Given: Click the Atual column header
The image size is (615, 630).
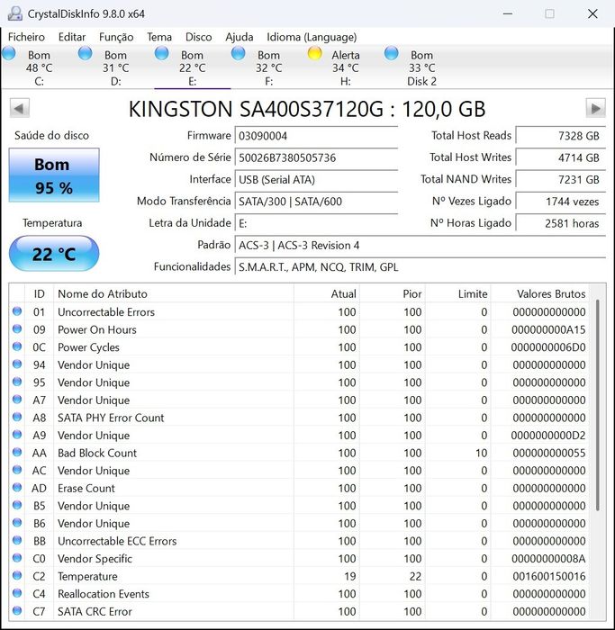Looking at the screenshot, I should point(327,293).
